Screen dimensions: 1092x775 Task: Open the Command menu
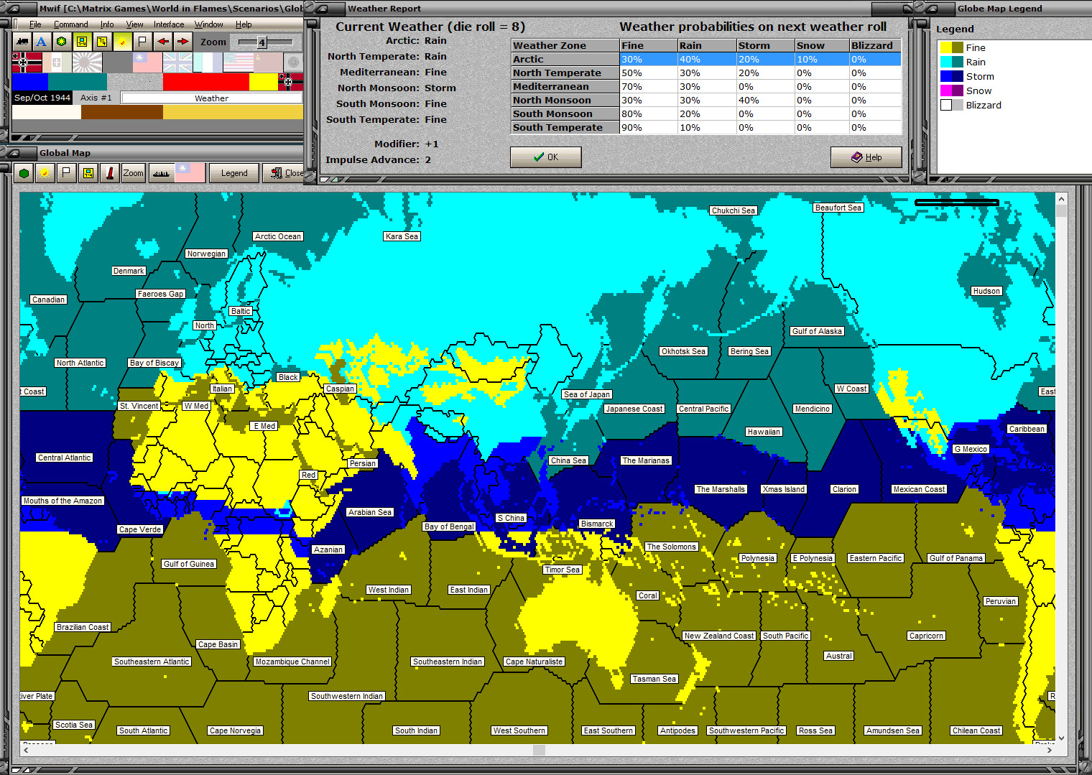tap(70, 24)
